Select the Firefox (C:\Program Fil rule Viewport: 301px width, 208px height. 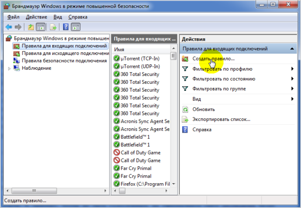pyautogui.click(x=141, y=184)
